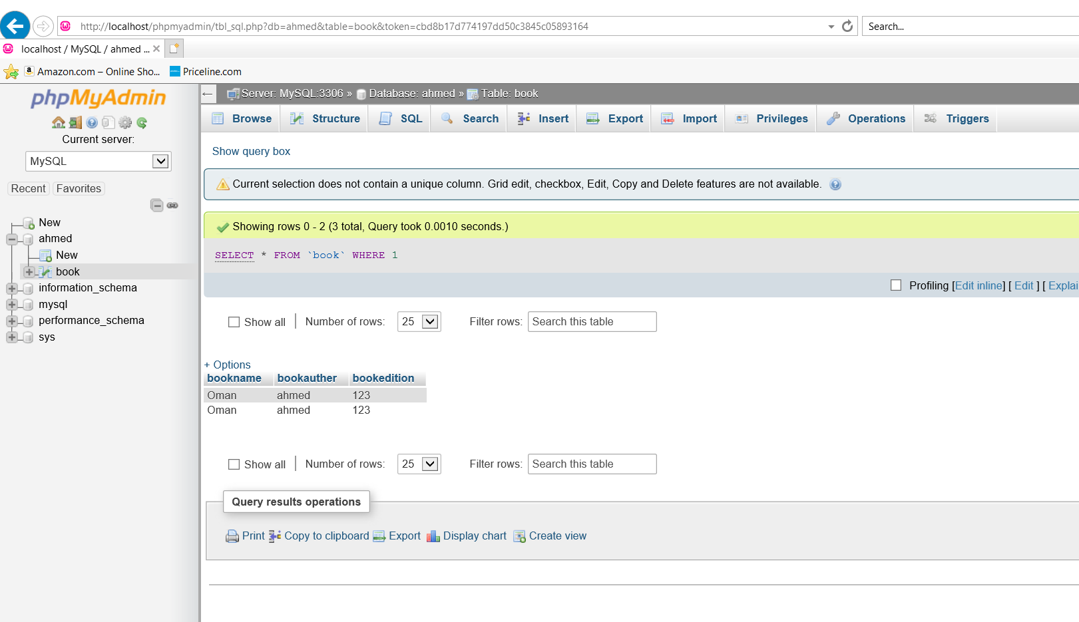Screen dimensions: 1079x622
Task: Open the top Number of rows dropdown
Action: point(419,322)
